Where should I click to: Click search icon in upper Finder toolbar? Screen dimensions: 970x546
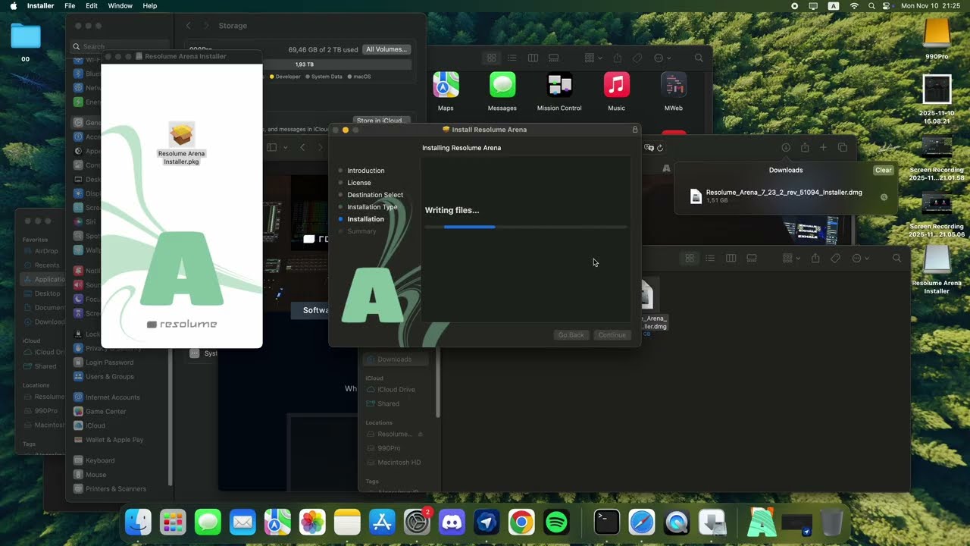(699, 58)
